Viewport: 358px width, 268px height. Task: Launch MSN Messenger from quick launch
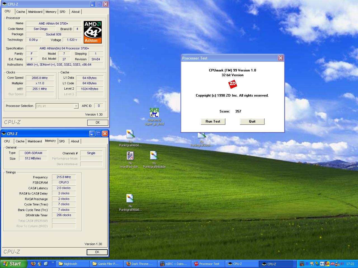(39, 264)
